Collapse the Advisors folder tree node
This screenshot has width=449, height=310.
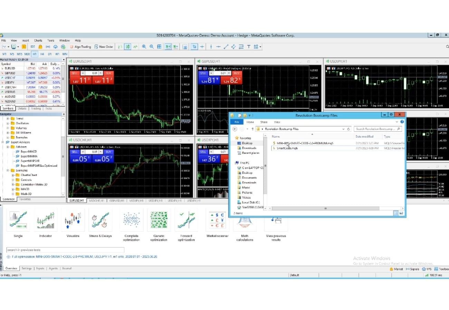[8, 147]
